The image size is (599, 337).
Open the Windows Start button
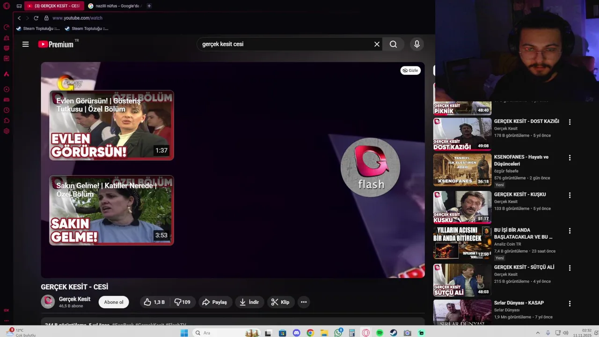tap(184, 333)
